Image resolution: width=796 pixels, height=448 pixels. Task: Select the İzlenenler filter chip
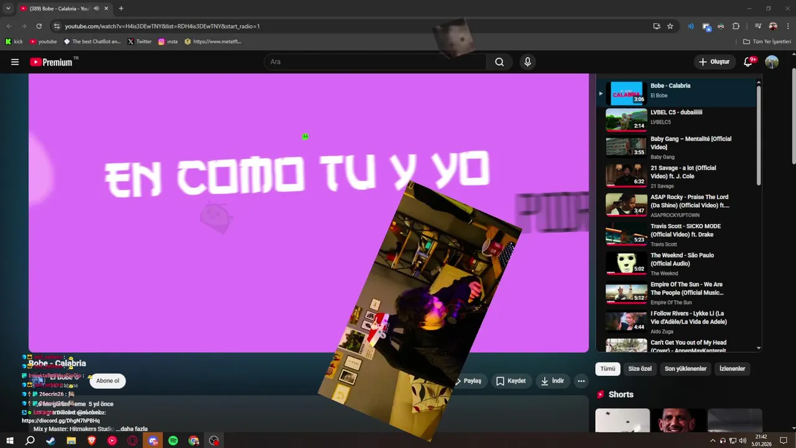click(x=732, y=368)
